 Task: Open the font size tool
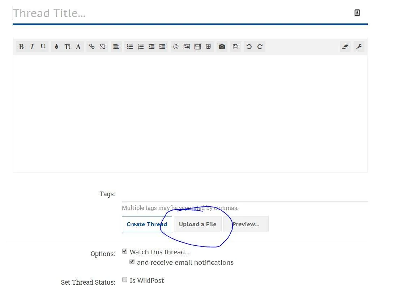[x=67, y=47]
